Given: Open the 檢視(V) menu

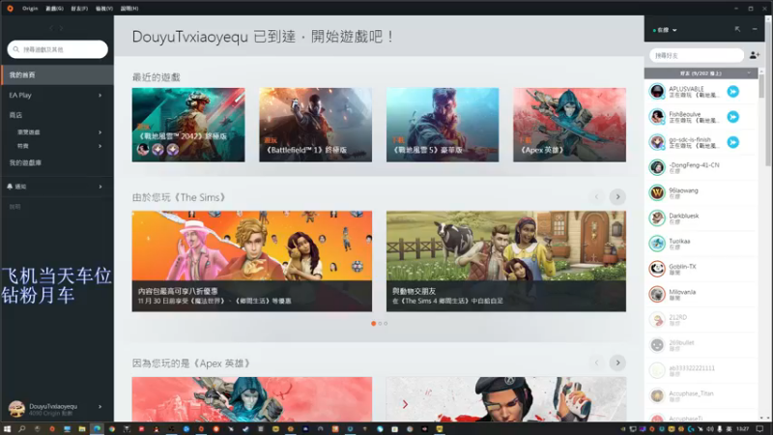Looking at the screenshot, I should pyautogui.click(x=104, y=9).
